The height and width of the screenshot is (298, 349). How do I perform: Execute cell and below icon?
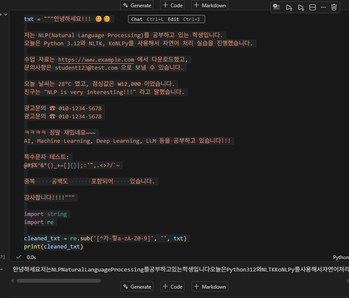(301, 7)
